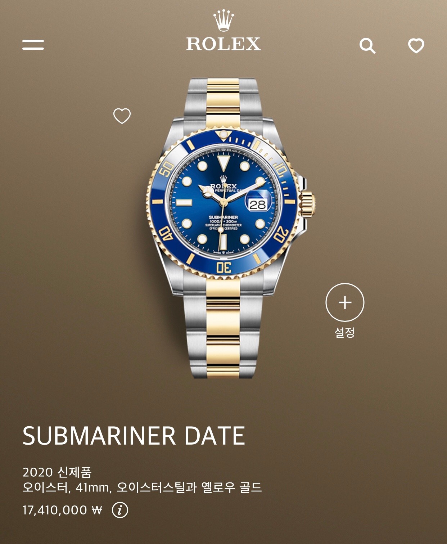Click the ROLEX wordmark logo in header
The height and width of the screenshot is (544, 447).
tap(223, 44)
